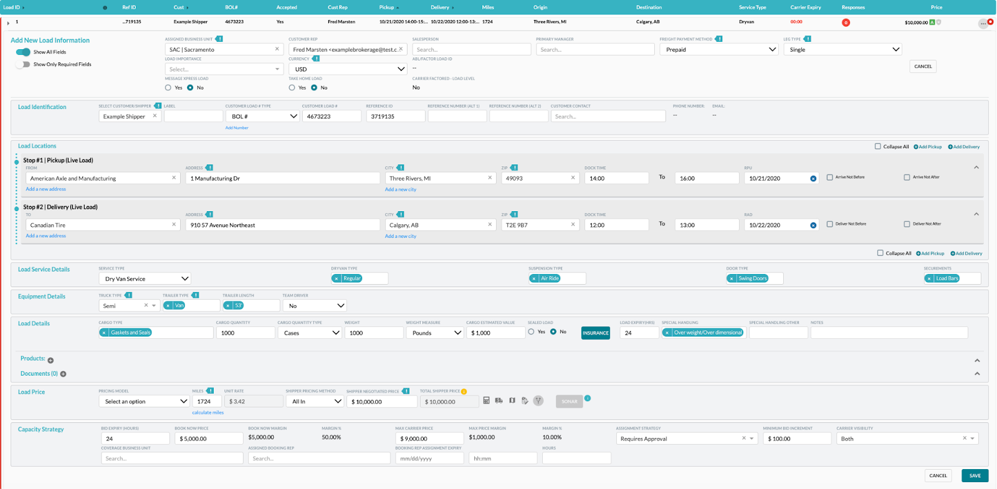Click the red responses counter badge
The height and width of the screenshot is (489, 997).
846,22
